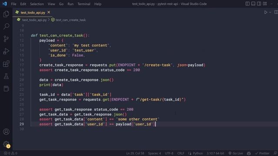Click line number 29 in the gutter
Image resolution: width=278 pixels, height=156 pixels.
(22, 124)
